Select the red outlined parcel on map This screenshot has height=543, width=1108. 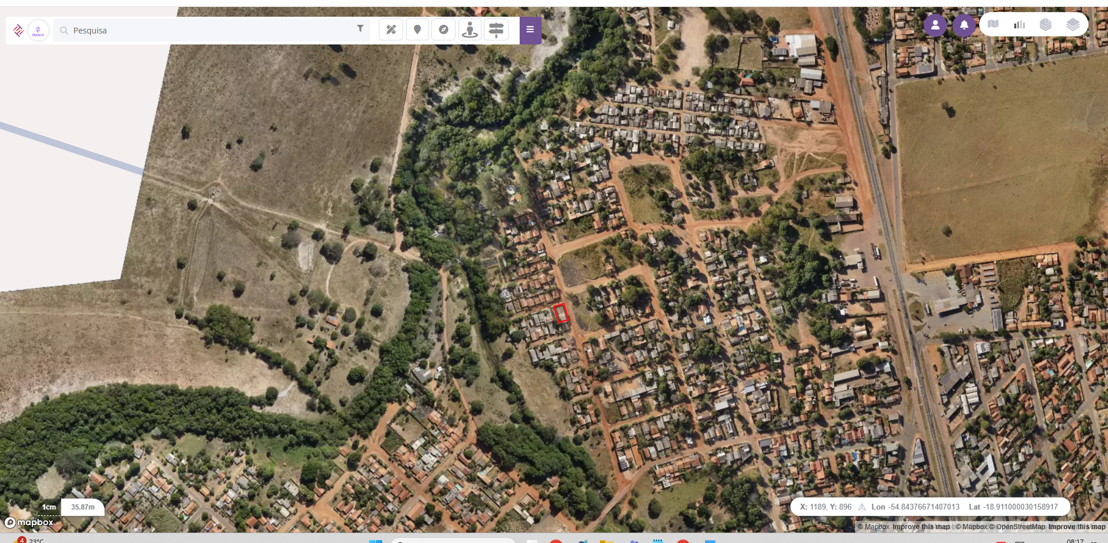[561, 313]
